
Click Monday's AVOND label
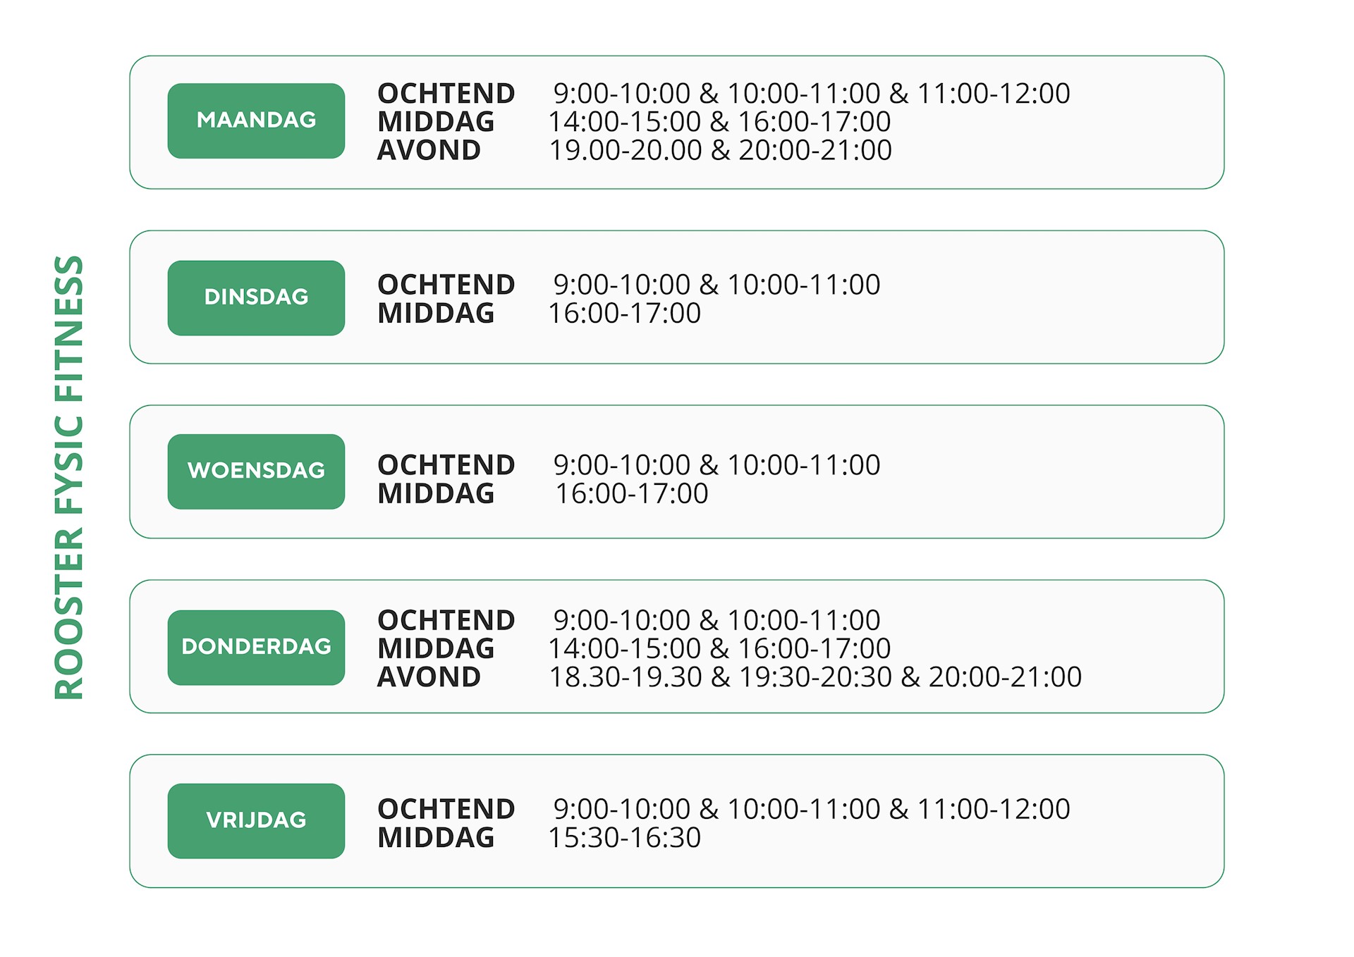pos(429,150)
